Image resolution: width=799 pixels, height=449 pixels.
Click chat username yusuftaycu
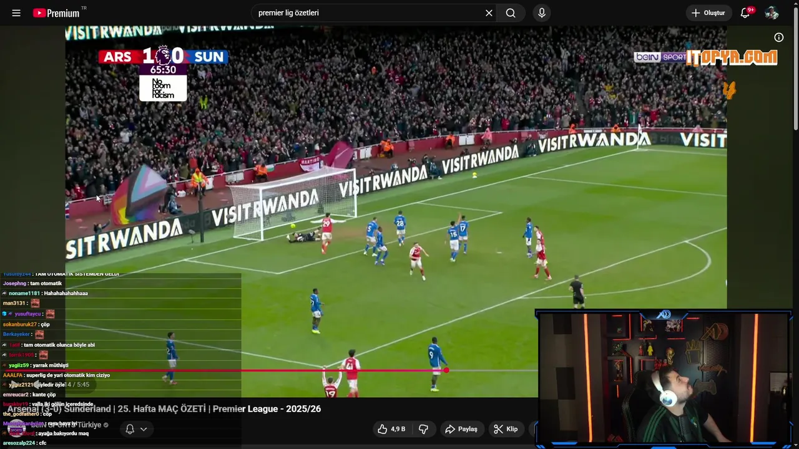[x=28, y=314]
